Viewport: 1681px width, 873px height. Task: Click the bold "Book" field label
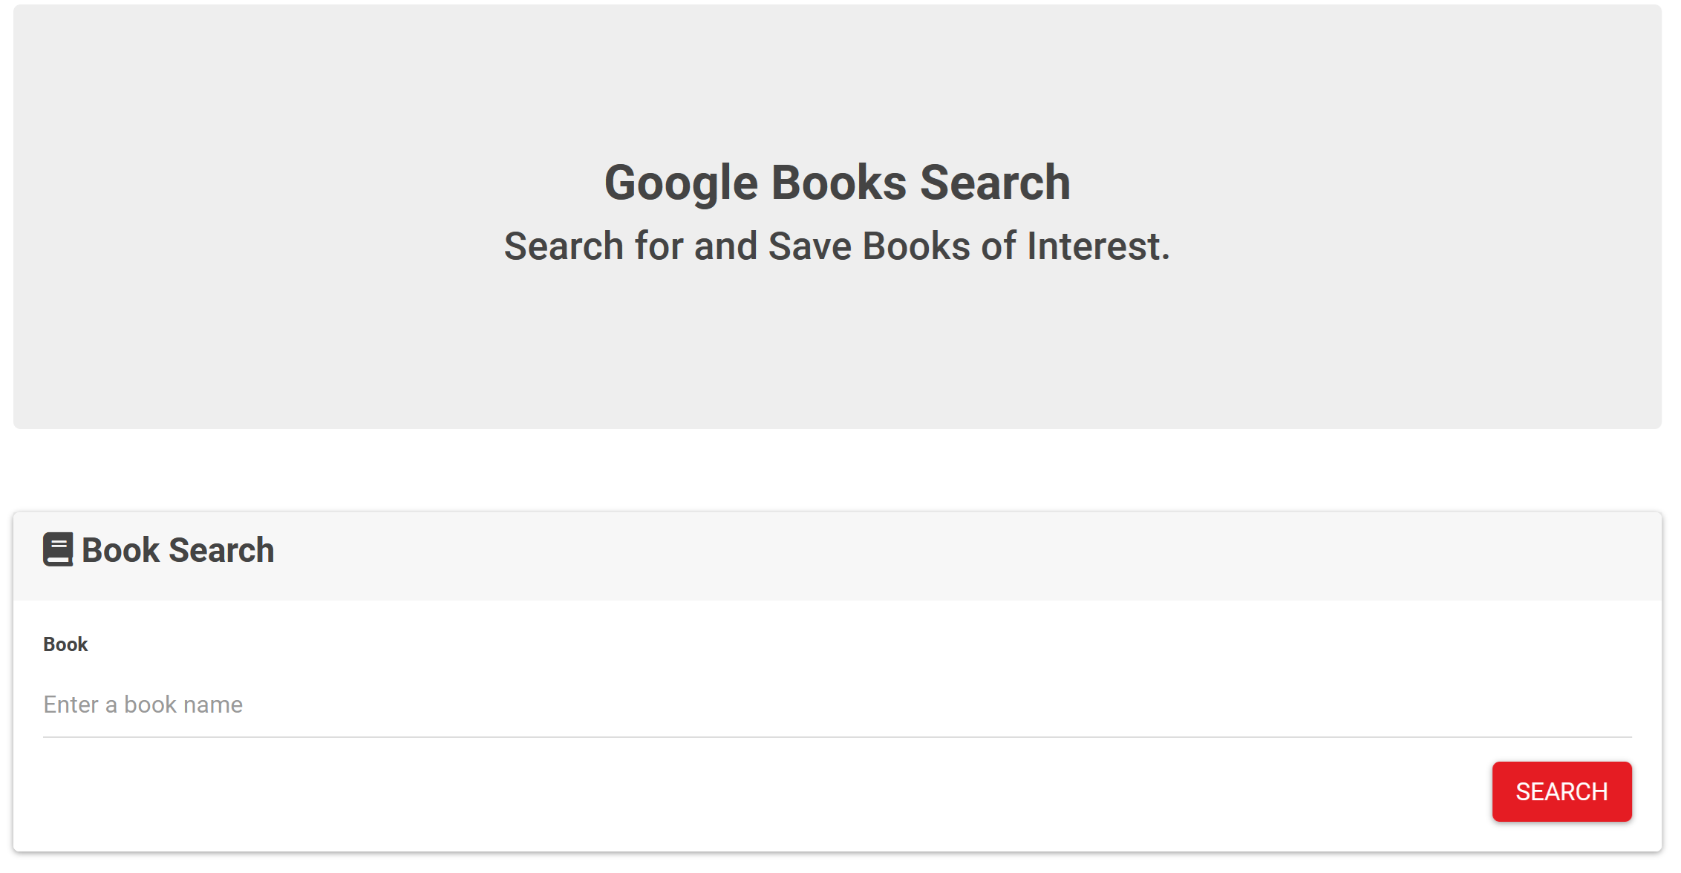point(65,644)
